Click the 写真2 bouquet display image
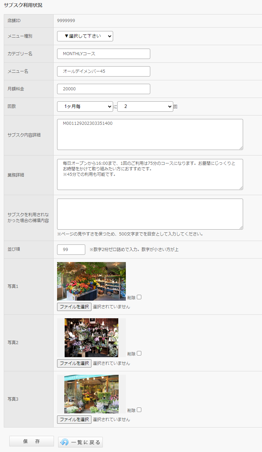 click(91, 338)
